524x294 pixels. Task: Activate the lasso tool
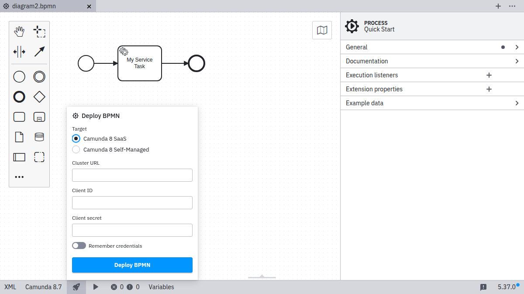point(39,31)
